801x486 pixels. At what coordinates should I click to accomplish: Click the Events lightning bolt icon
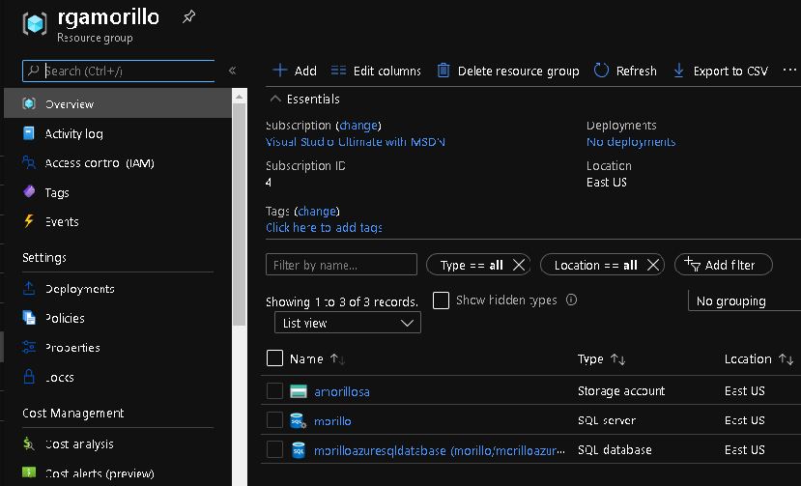(x=29, y=220)
